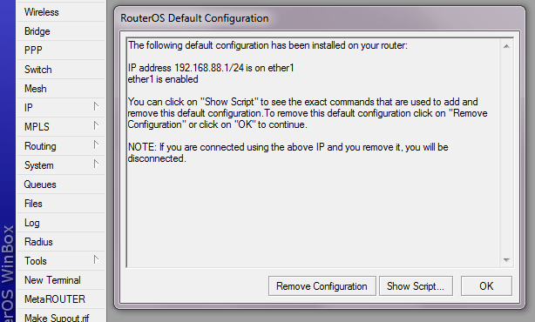Viewport: 535px width, 322px height.
Task: Click the Show Script... button
Action: click(x=416, y=285)
